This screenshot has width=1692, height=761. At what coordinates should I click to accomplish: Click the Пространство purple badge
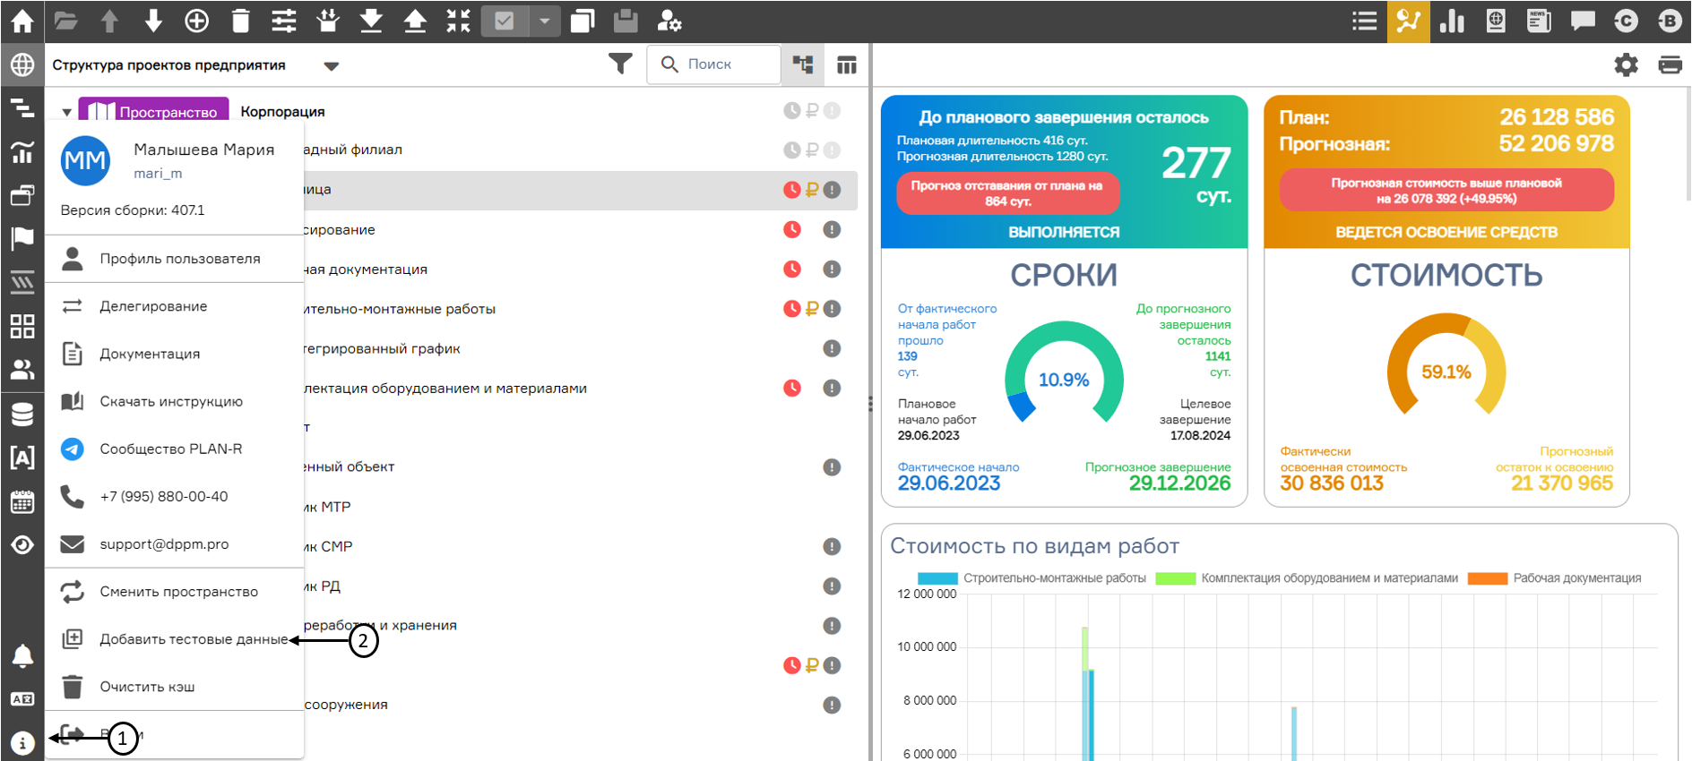pos(153,111)
